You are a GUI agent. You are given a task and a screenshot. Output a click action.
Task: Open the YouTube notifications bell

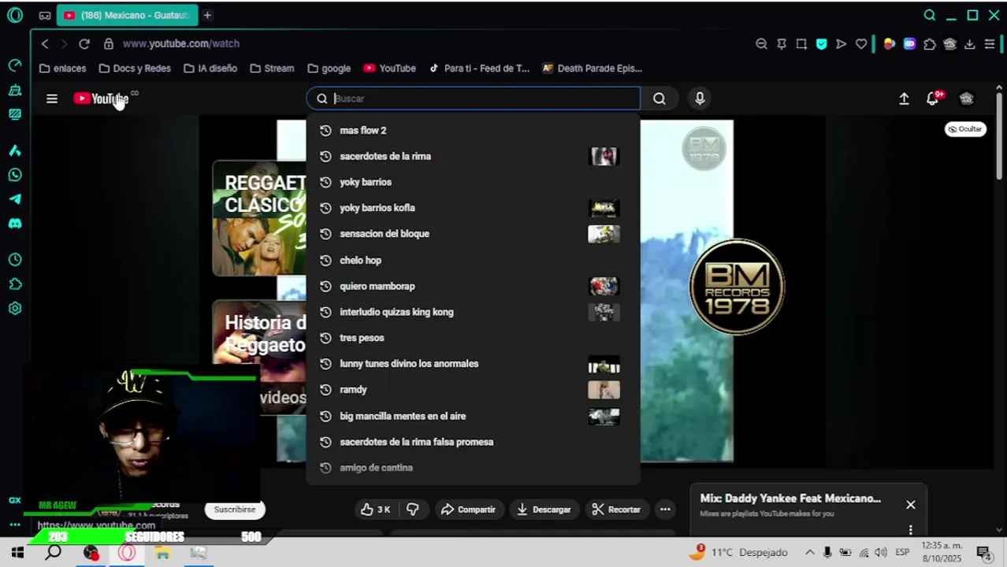[934, 98]
